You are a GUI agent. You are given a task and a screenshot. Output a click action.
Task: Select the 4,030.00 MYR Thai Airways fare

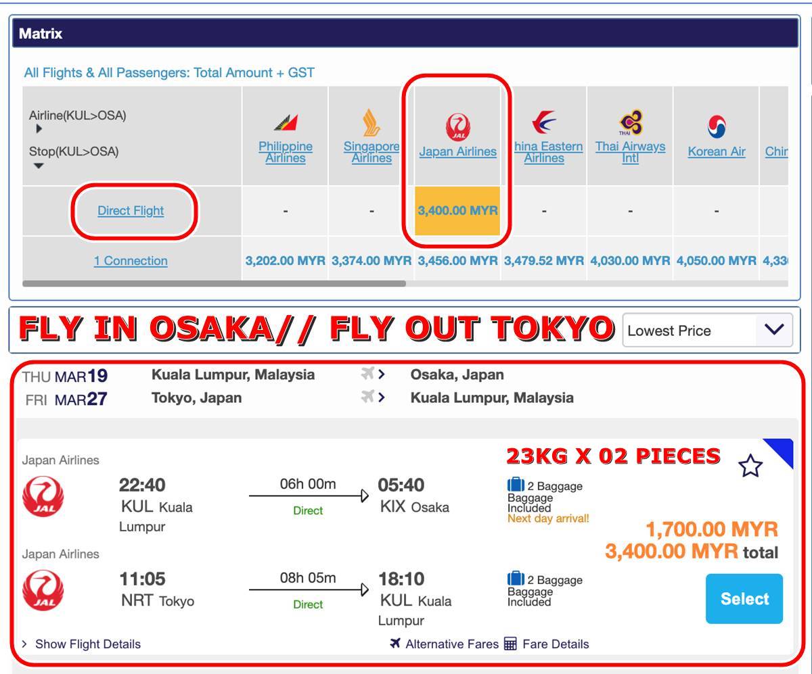pos(630,261)
